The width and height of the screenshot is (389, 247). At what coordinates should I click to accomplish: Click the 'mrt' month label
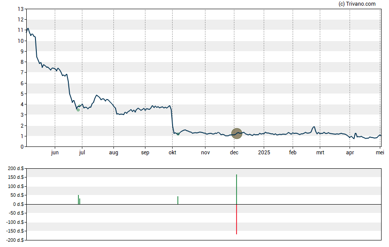[x=320, y=153]
